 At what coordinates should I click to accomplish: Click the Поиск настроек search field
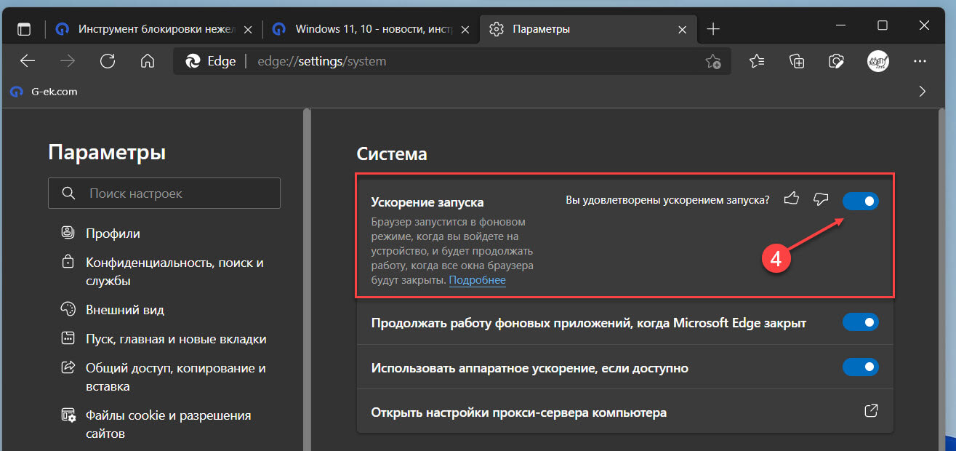[x=164, y=193]
